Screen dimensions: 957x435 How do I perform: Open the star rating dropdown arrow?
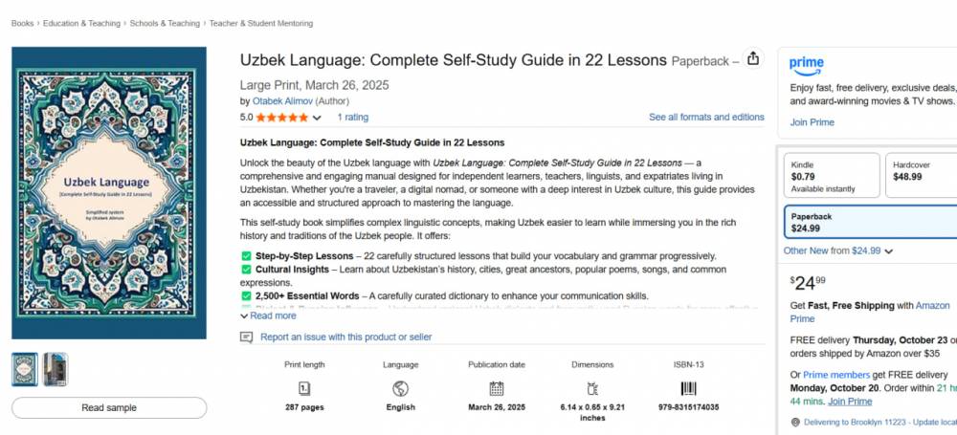[317, 119]
